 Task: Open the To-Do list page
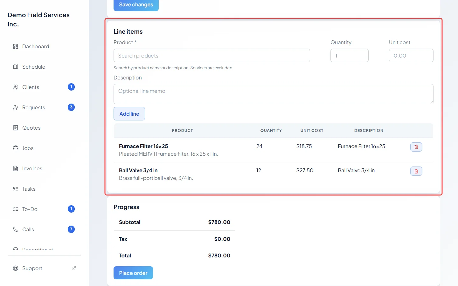(x=45, y=209)
